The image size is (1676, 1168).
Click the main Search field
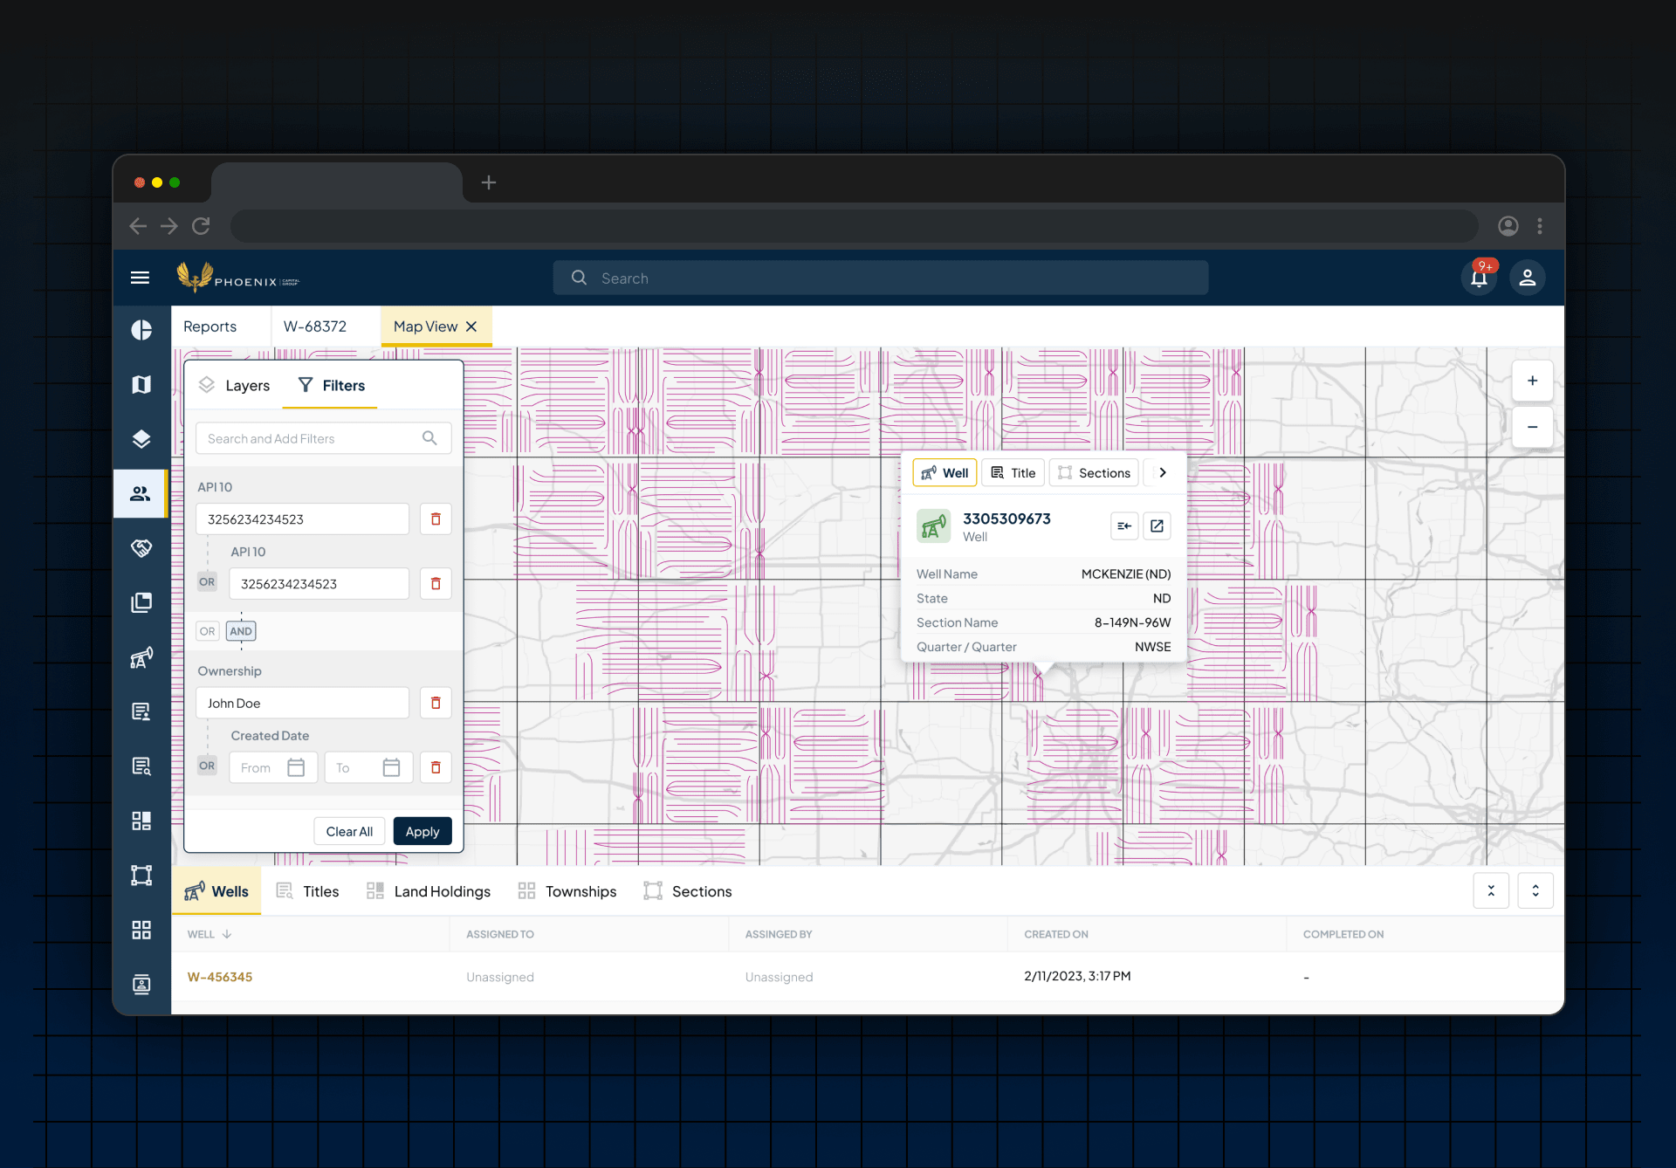pos(881,278)
